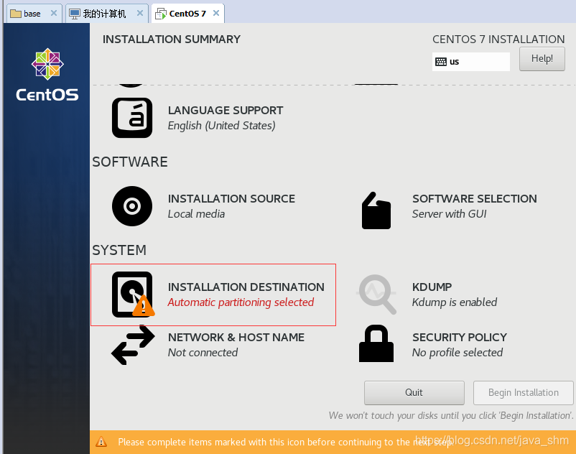Click the 我的计算机 tab monitor icon
Viewport: 576px width, 454px height.
75,14
